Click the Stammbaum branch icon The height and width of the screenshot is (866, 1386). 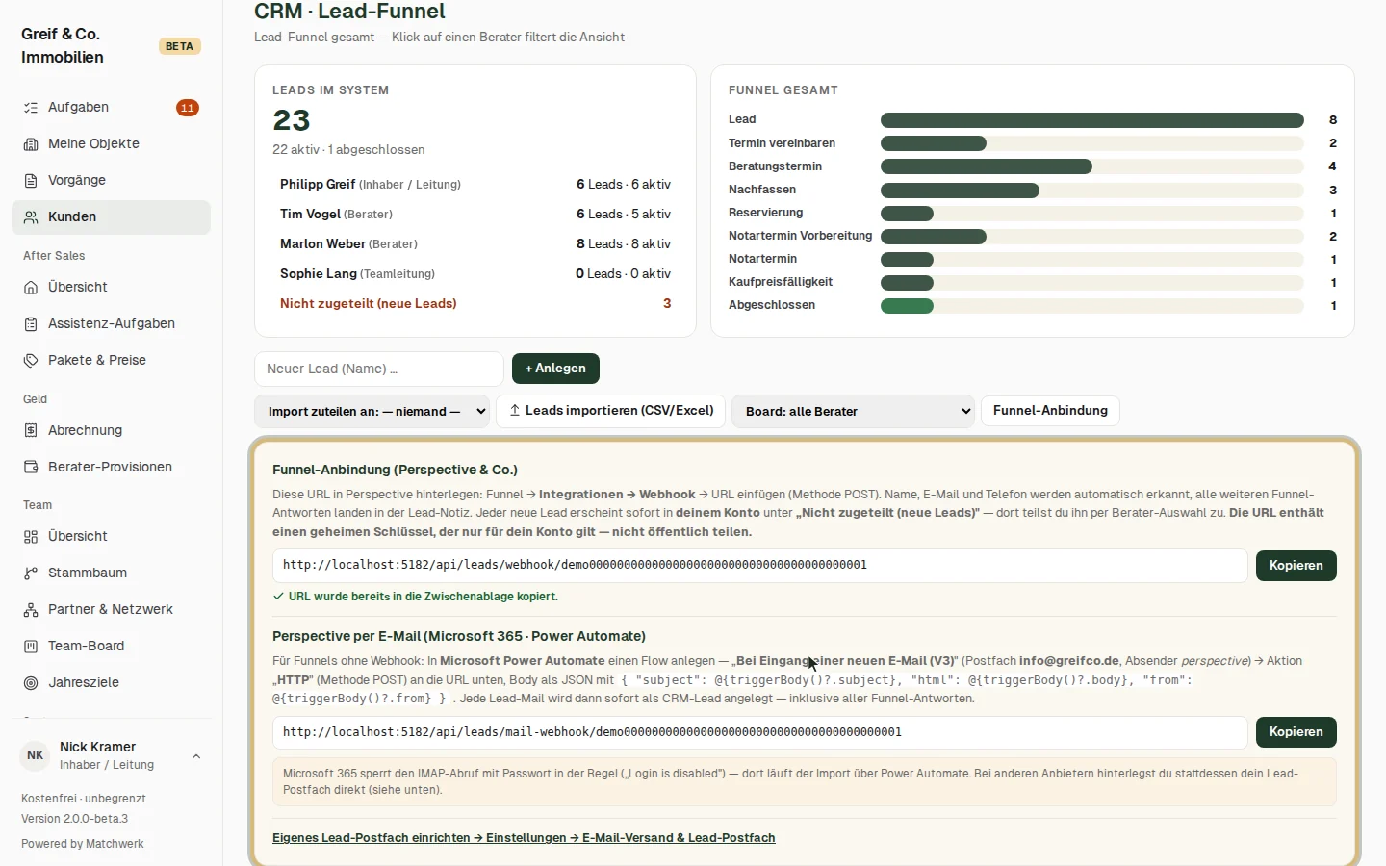31,573
